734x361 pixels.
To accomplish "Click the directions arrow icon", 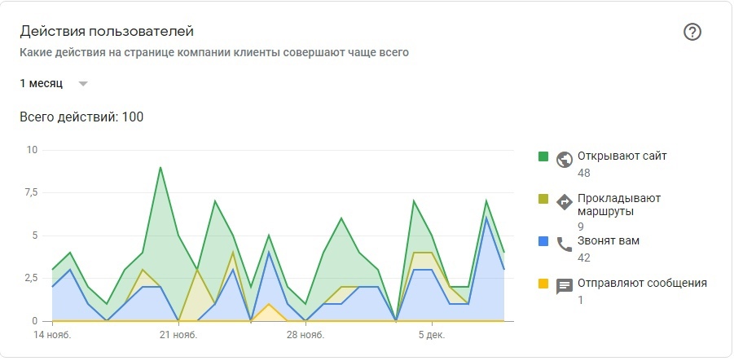I will click(x=565, y=201).
